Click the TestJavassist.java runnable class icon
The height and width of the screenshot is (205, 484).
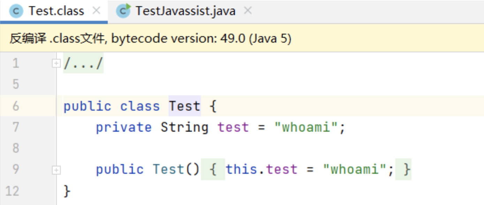124,11
